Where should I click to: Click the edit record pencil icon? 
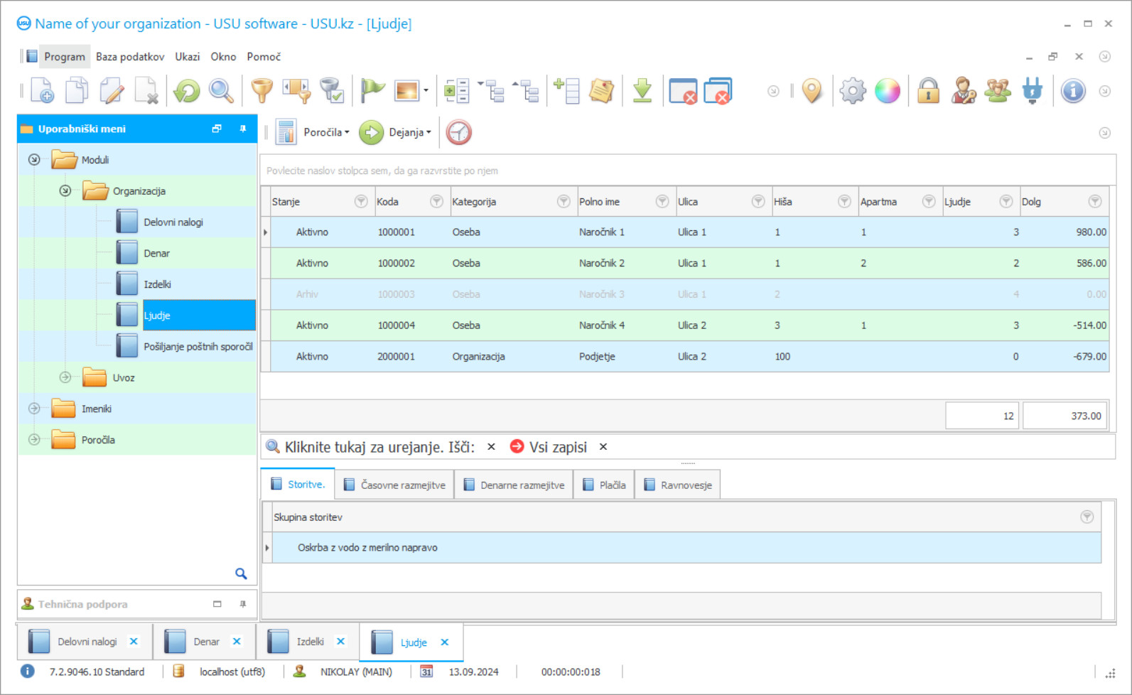(112, 91)
